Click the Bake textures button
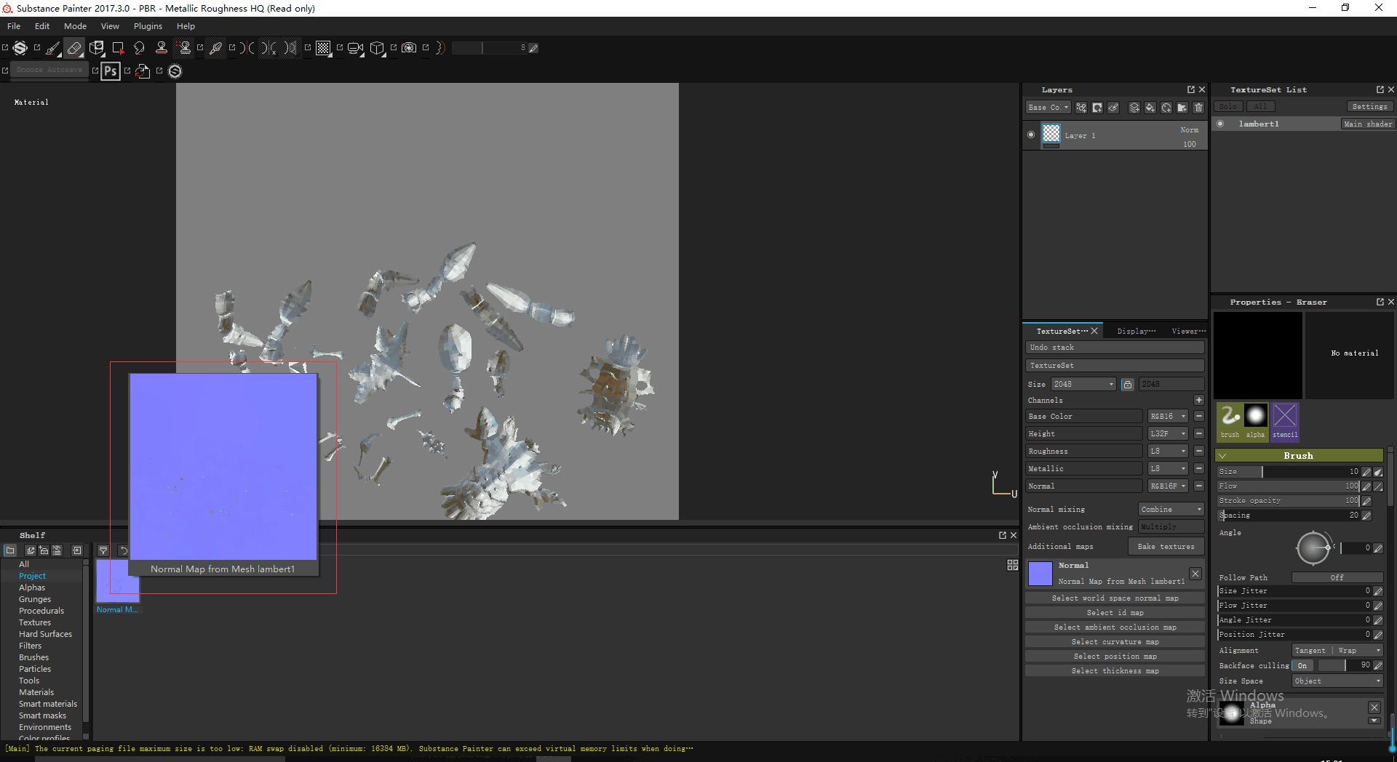The height and width of the screenshot is (762, 1397). pos(1166,547)
